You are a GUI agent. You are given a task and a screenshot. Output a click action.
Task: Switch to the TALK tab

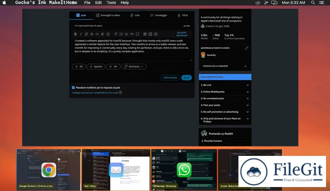click(x=183, y=15)
